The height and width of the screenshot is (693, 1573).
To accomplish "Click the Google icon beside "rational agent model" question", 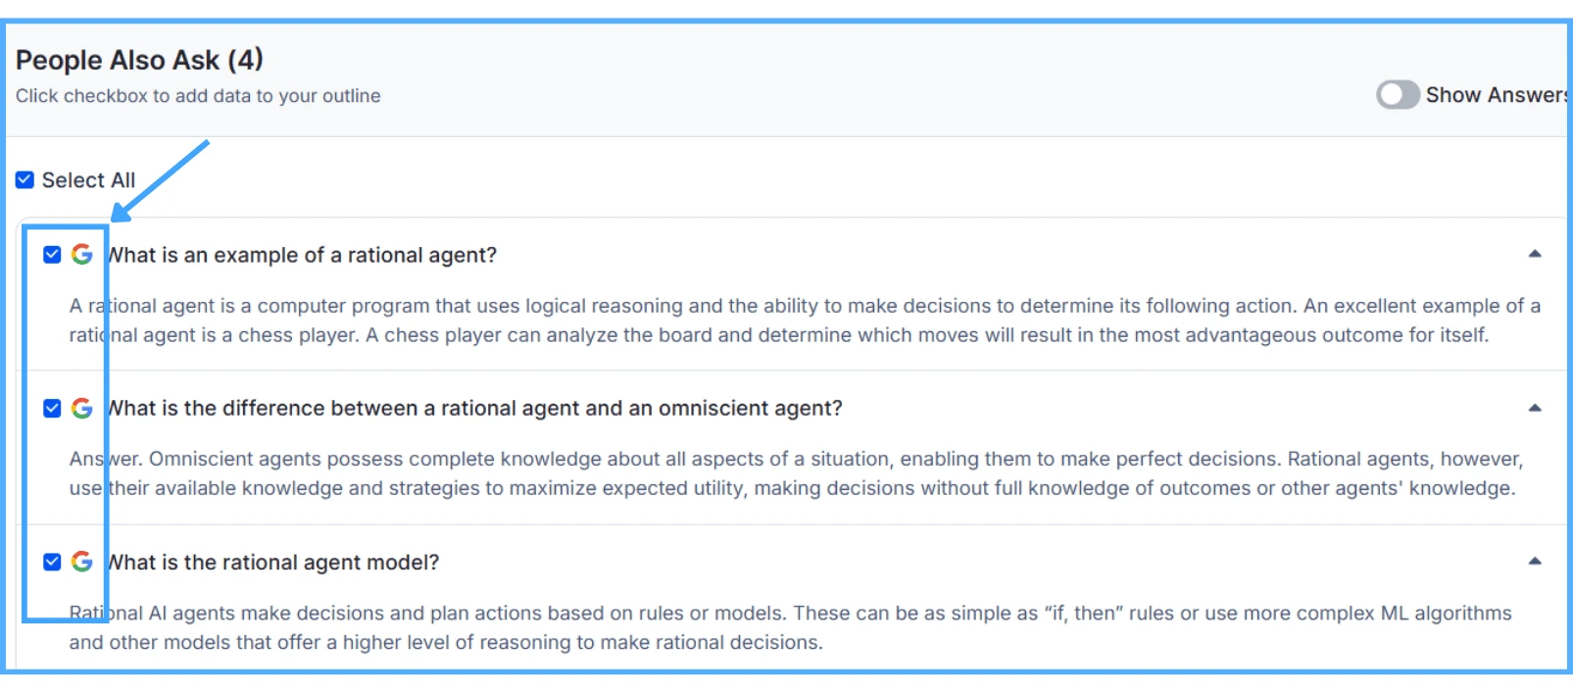I will [x=82, y=562].
